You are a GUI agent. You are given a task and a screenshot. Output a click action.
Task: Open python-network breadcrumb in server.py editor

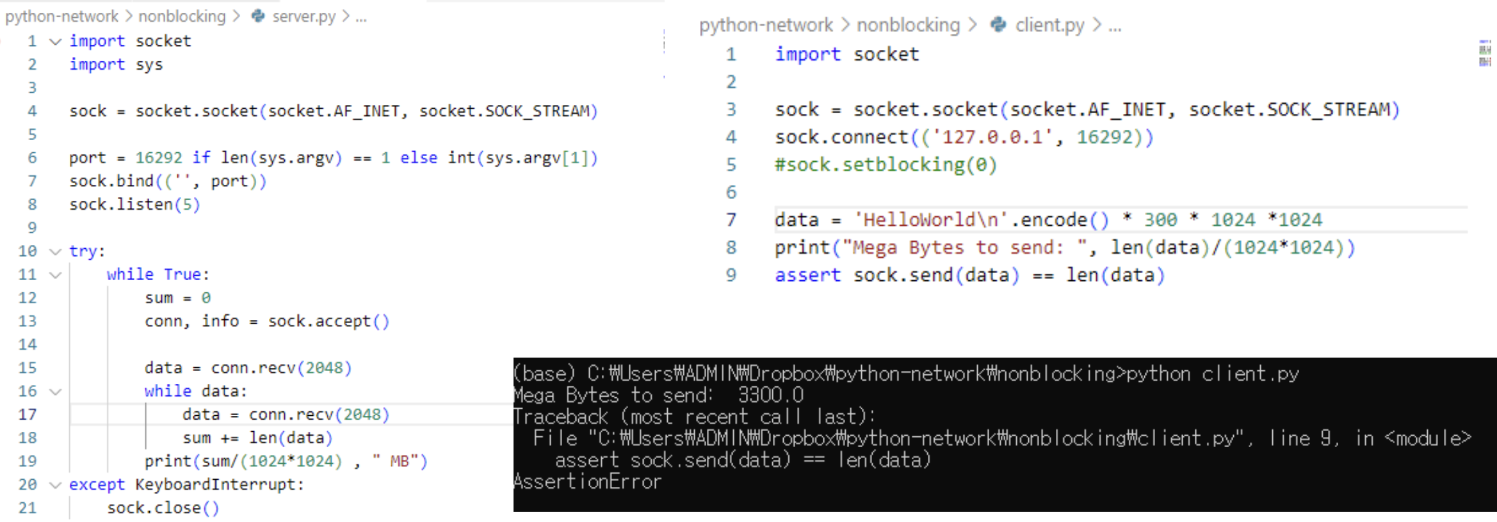pos(61,16)
